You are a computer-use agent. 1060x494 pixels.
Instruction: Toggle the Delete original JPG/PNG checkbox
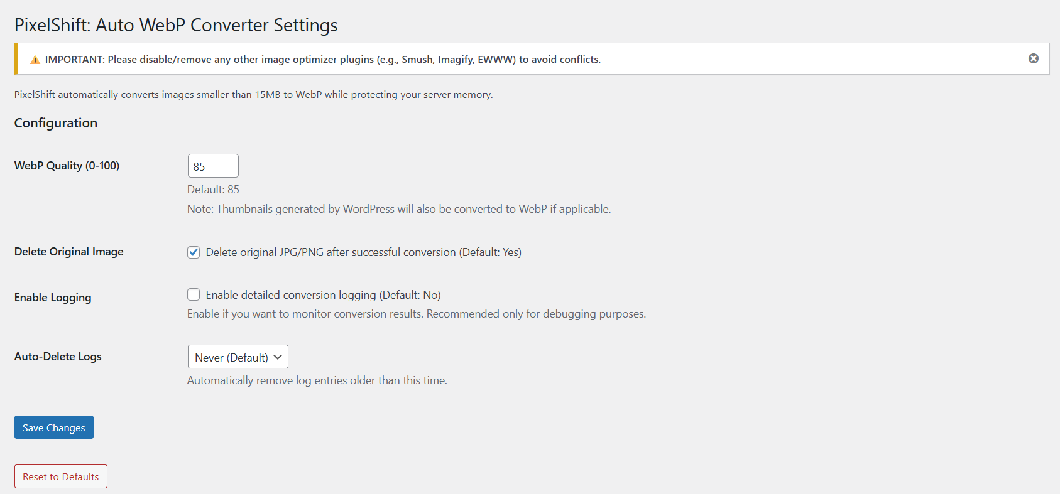pos(194,252)
